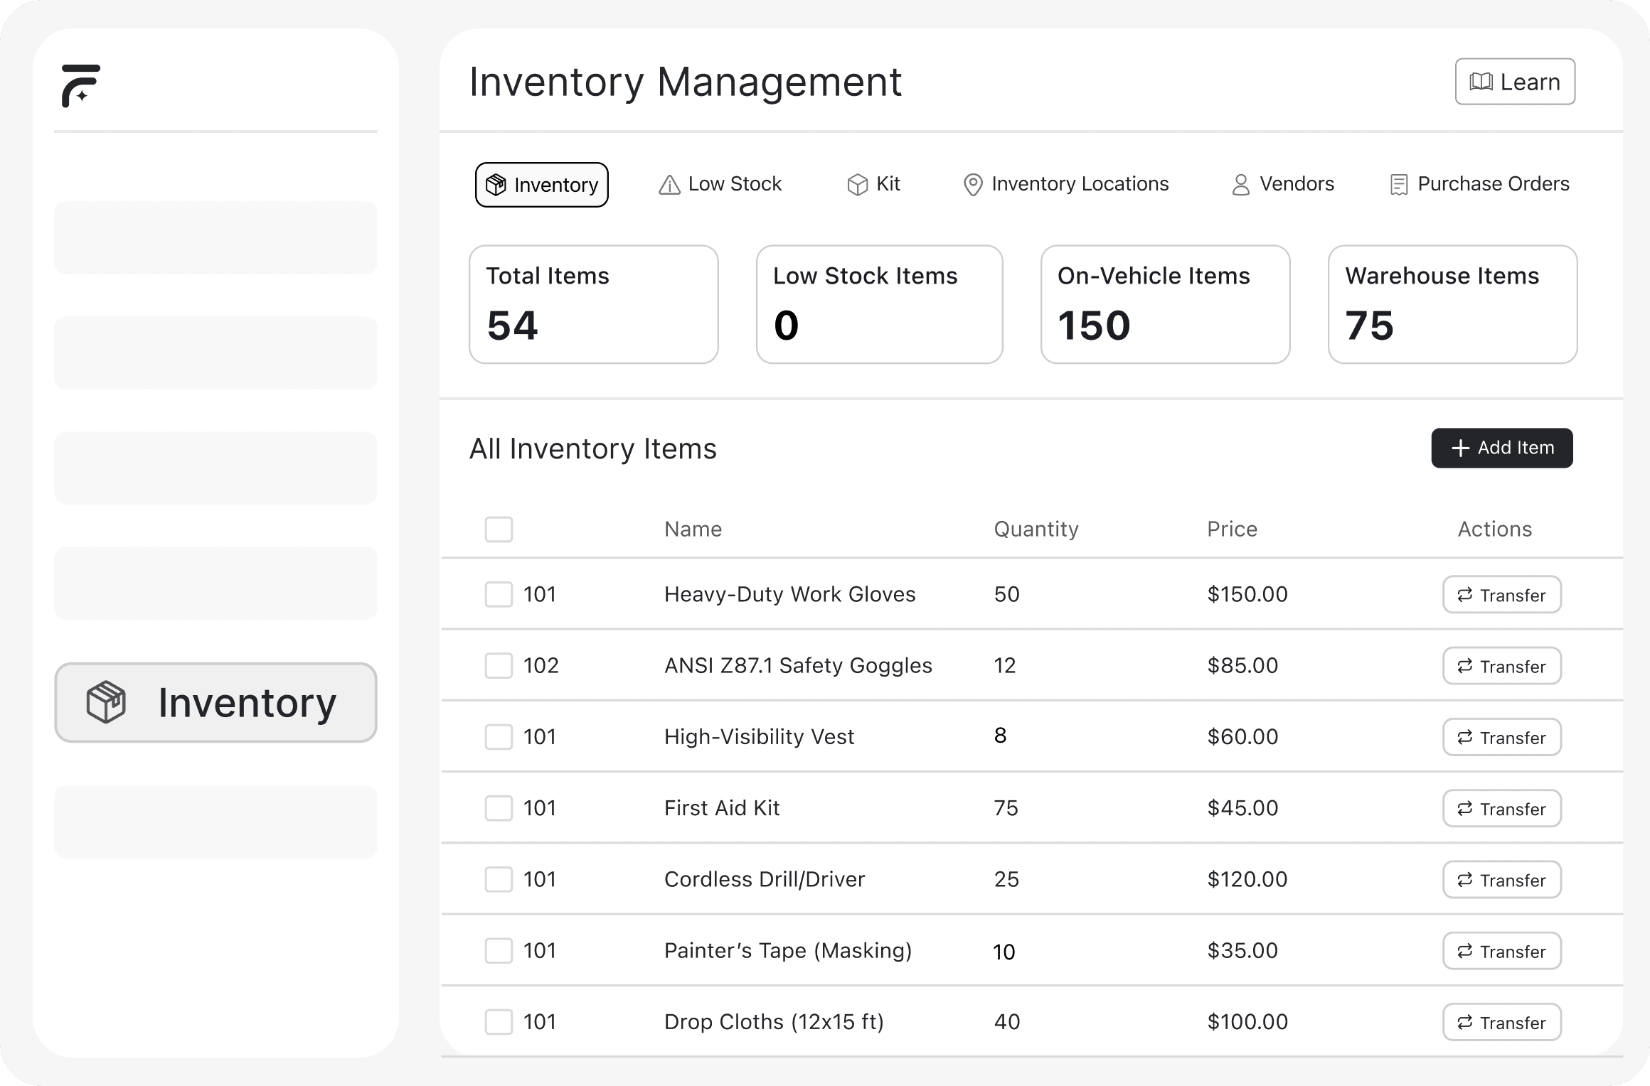1650x1086 pixels.
Task: Click the book icon on Learn button
Action: [x=1481, y=82]
